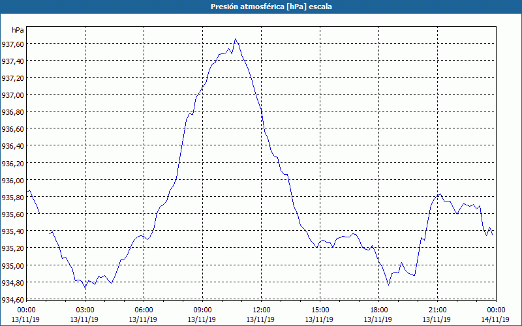Viewport: 522px width, 326px height.
Task: Click the curve's local peak just after 21:00
Action: [x=440, y=194]
